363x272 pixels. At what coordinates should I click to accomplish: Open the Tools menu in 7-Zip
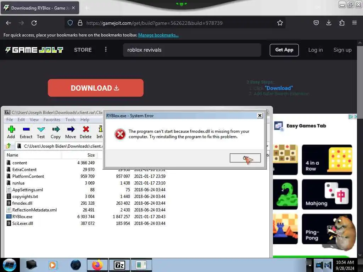coord(71,120)
